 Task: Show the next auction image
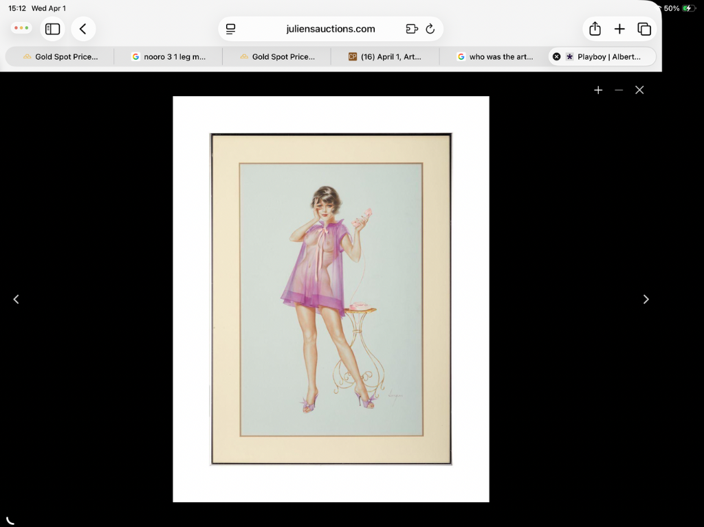click(646, 299)
